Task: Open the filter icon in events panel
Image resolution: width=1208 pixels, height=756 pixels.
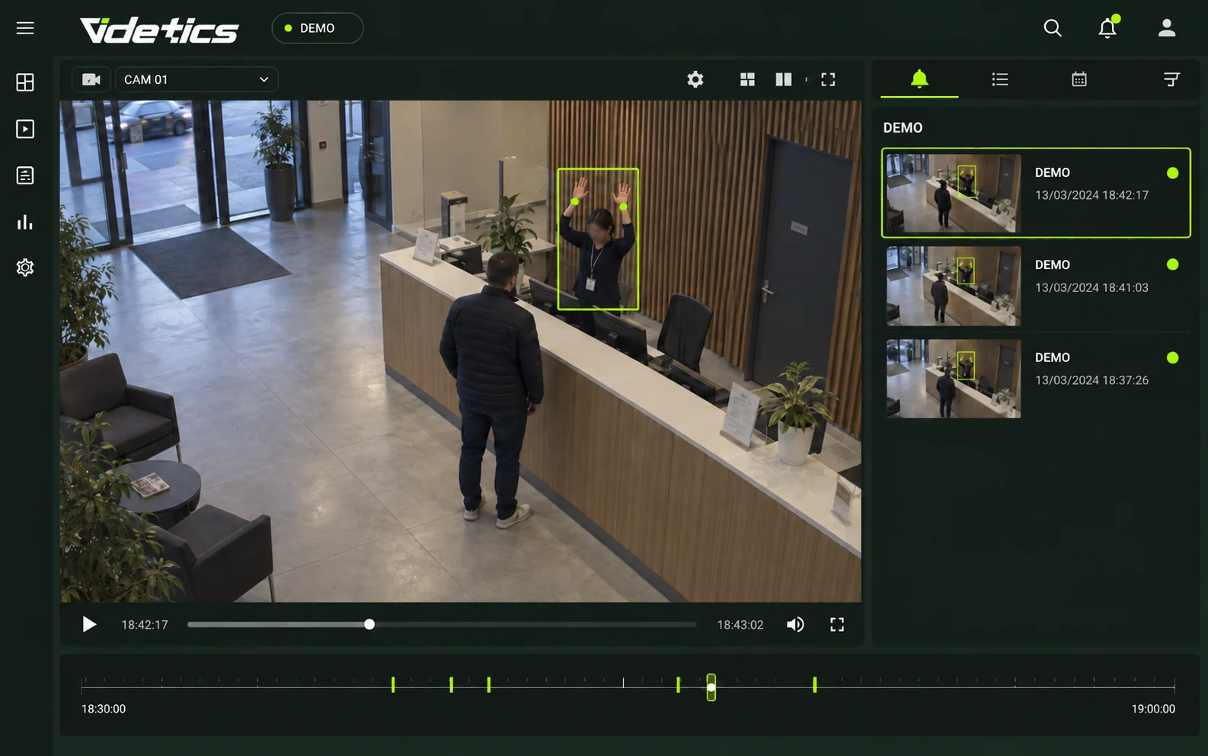Action: 1171,79
